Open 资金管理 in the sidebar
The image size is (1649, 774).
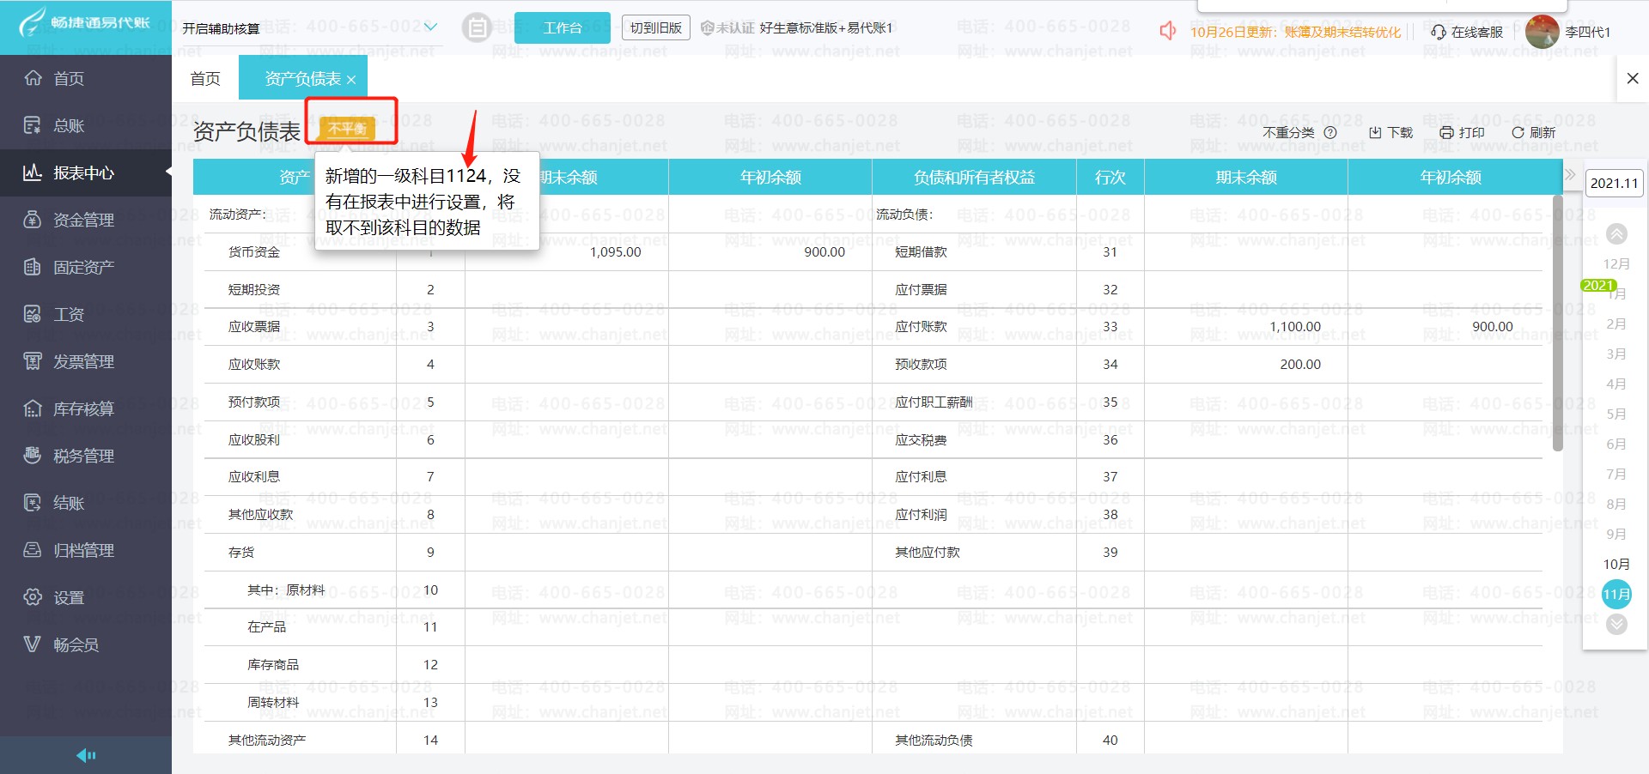coord(86,220)
